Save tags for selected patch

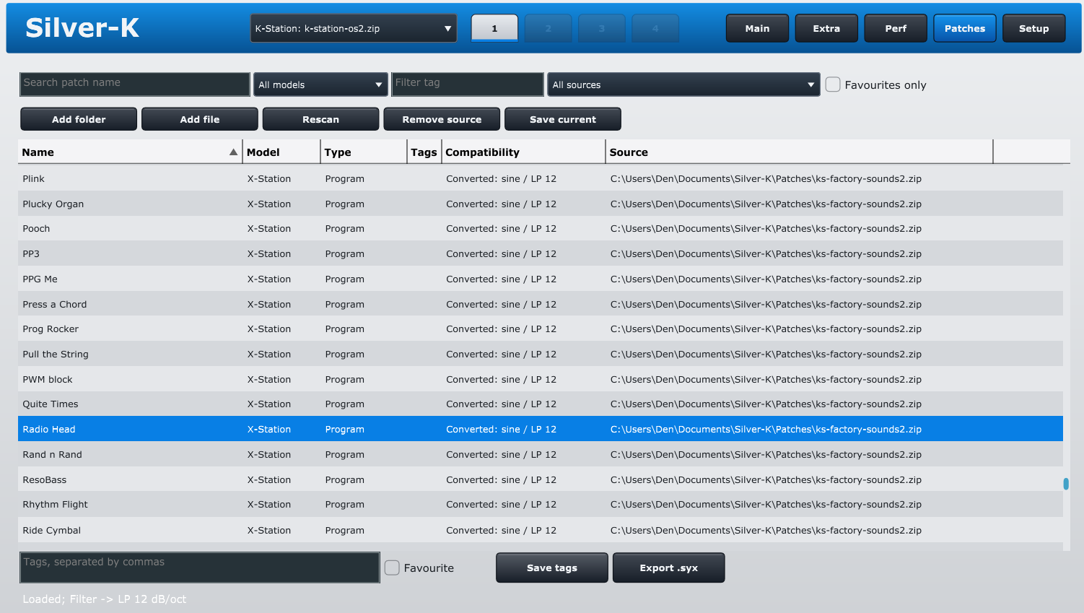[552, 568]
